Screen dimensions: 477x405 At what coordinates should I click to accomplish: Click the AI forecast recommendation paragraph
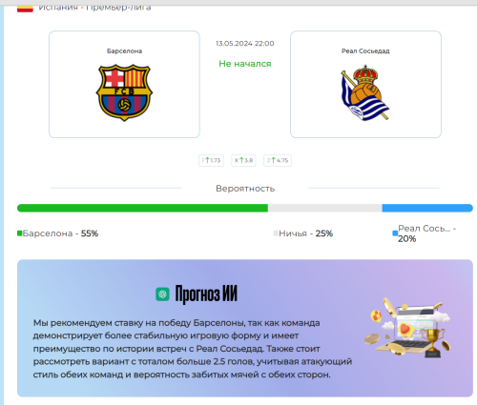(193, 349)
